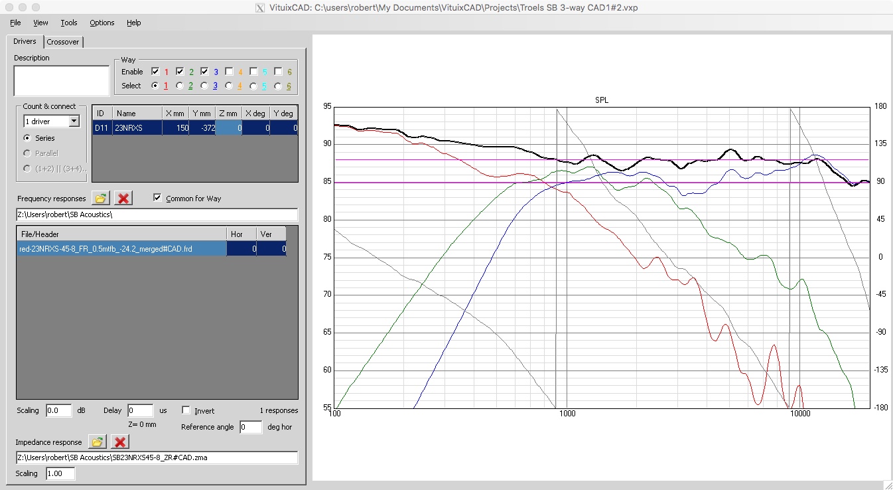Screen dimensions: 893x490
Task: Enable way 6 checkbox
Action: coord(278,71)
